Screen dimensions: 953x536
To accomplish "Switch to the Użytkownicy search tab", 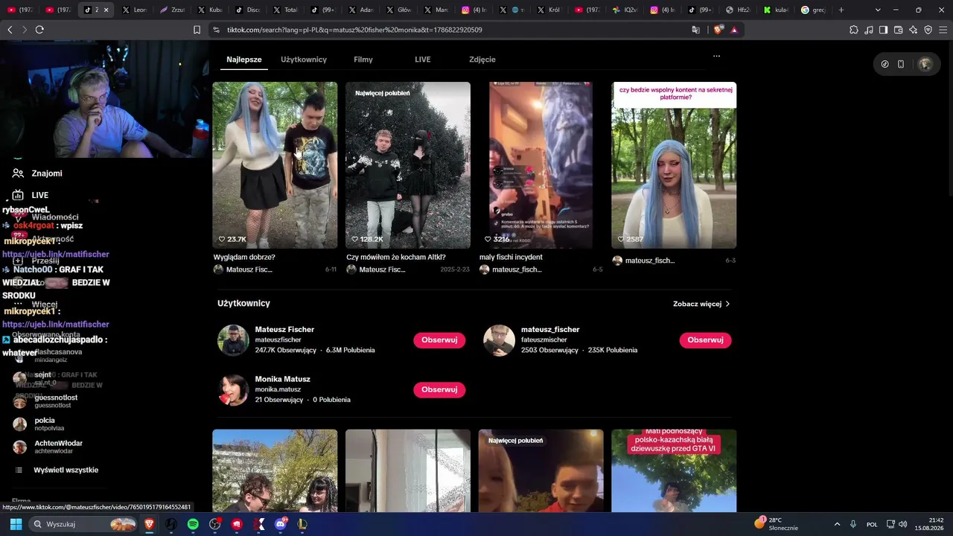I will tap(304, 60).
